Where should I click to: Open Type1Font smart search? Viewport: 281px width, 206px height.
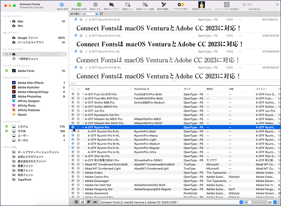click(x=24, y=180)
